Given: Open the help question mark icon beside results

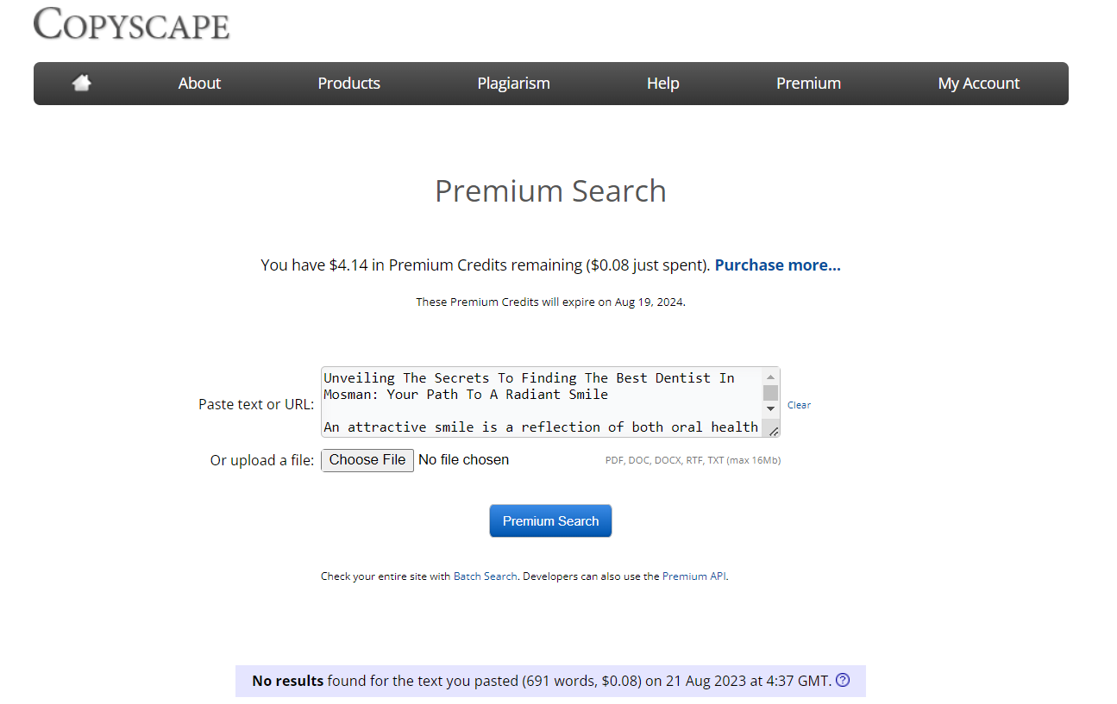Looking at the screenshot, I should (843, 680).
